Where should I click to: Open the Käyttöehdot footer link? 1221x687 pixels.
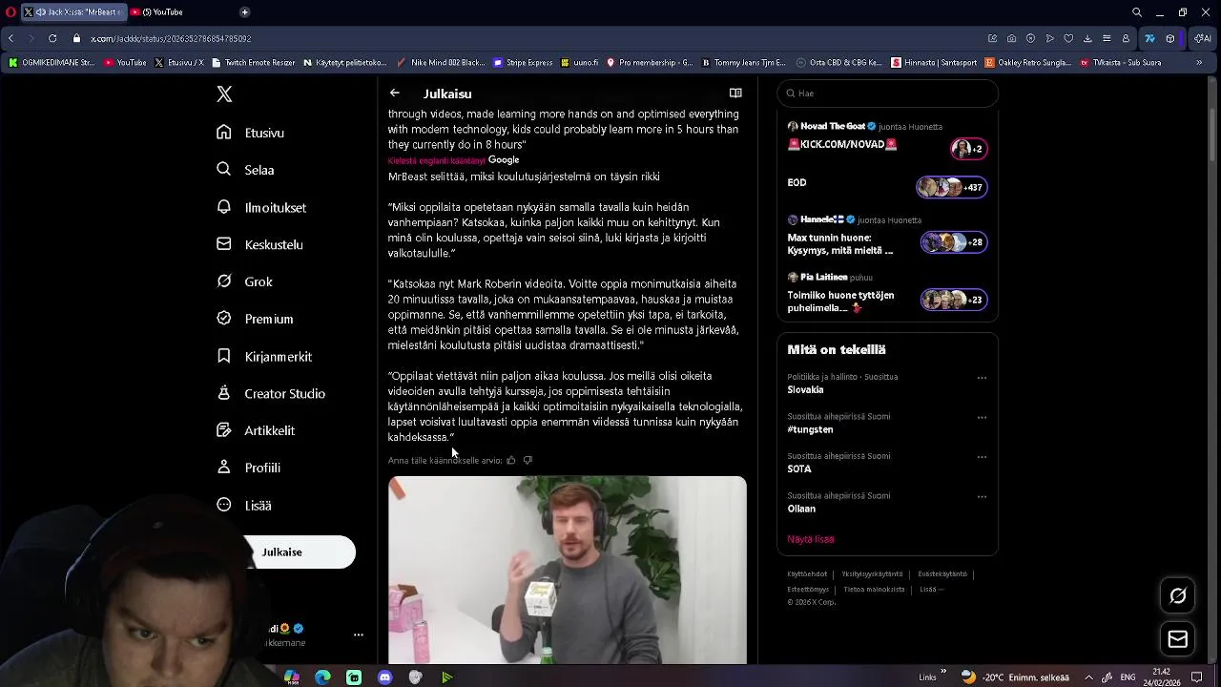(807, 574)
